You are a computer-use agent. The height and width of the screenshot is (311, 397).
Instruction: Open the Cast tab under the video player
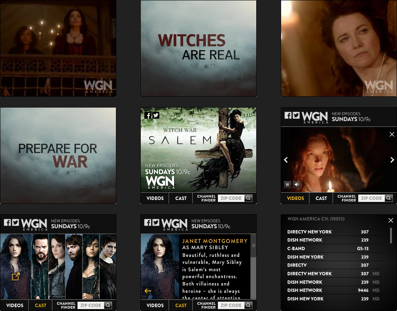pyautogui.click(x=321, y=198)
